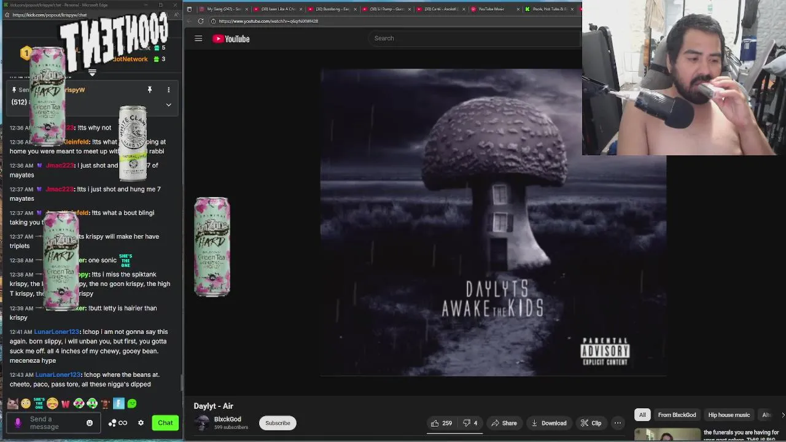The image size is (786, 442).
Task: Open Kick chat settings gear
Action: pos(141,423)
